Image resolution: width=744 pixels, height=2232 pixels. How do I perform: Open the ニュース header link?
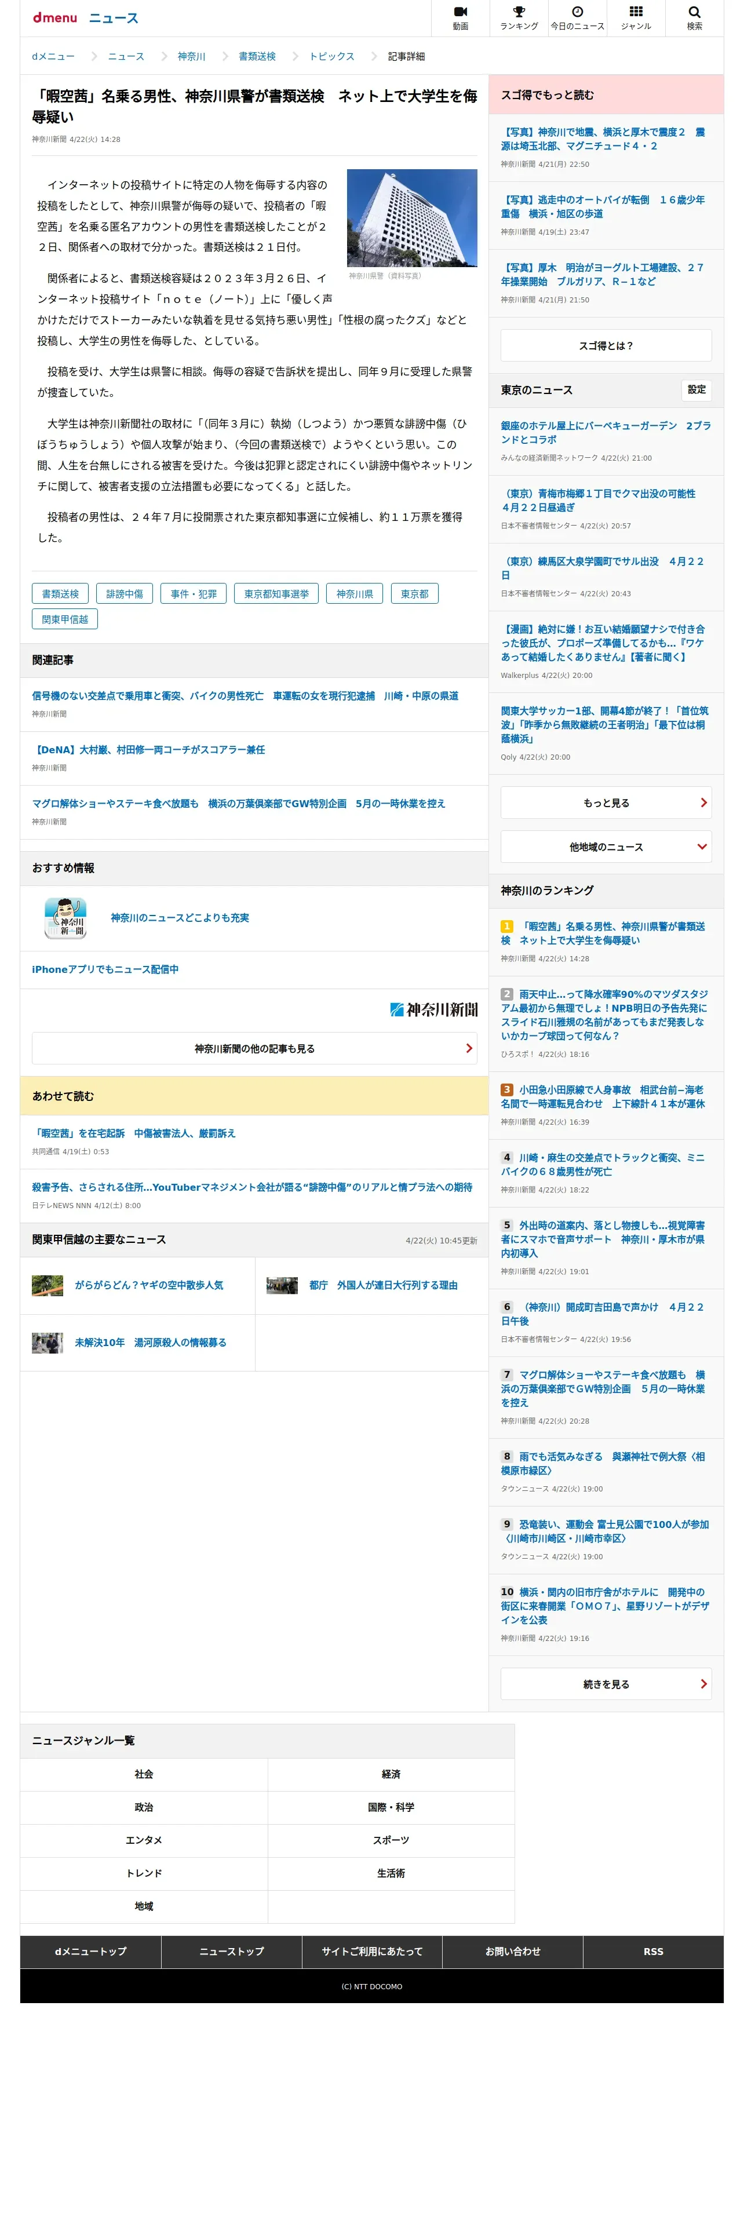tap(114, 18)
